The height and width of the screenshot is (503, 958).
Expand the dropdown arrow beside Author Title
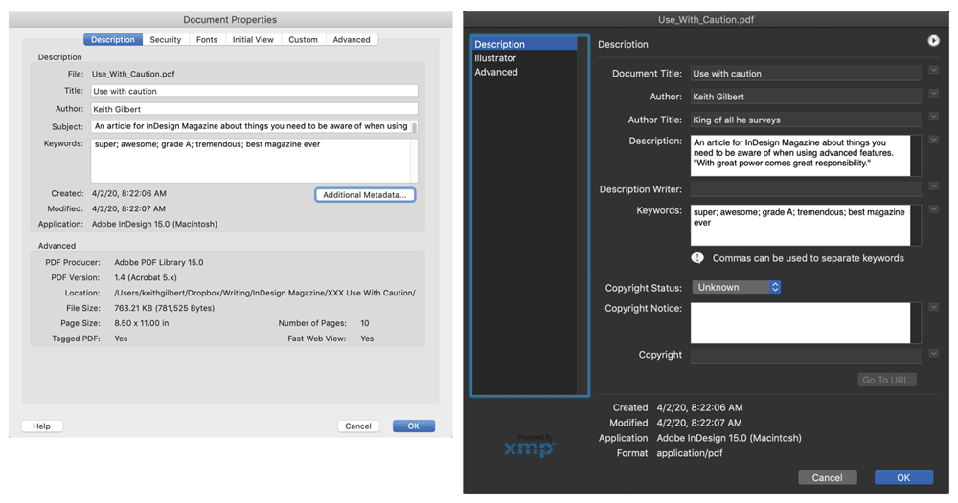[934, 117]
